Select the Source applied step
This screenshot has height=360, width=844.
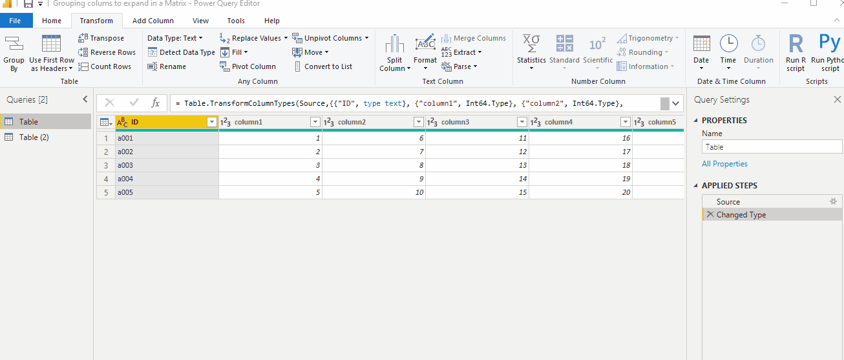(x=772, y=202)
